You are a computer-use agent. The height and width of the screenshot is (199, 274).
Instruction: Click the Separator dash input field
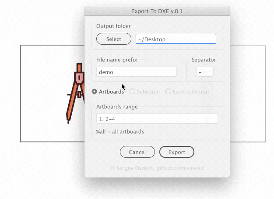click(205, 72)
